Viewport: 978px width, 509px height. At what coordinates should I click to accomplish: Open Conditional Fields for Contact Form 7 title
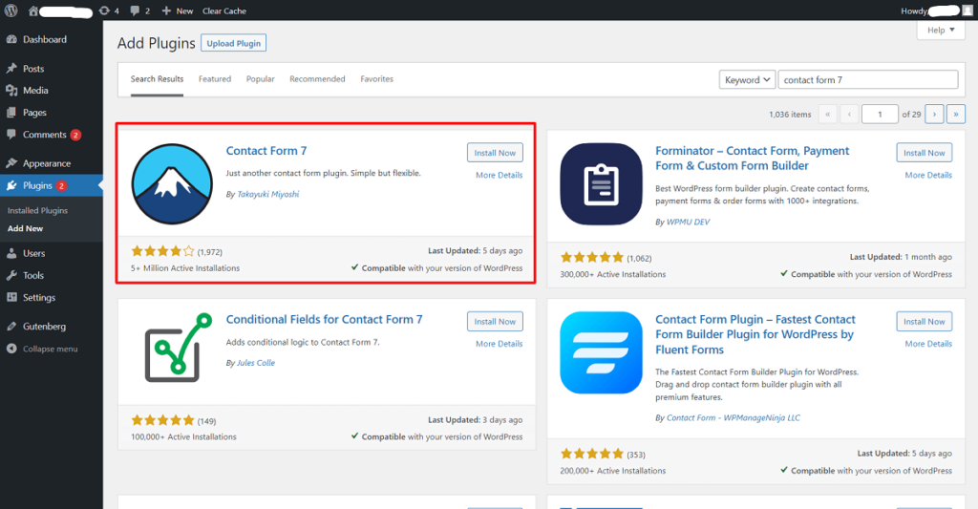coord(324,319)
